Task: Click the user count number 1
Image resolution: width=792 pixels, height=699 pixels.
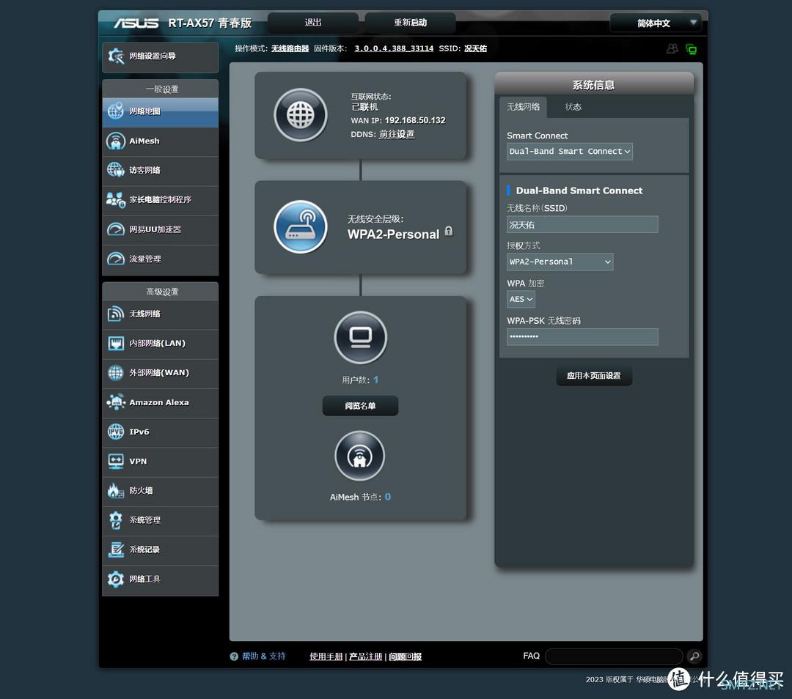Action: [375, 380]
